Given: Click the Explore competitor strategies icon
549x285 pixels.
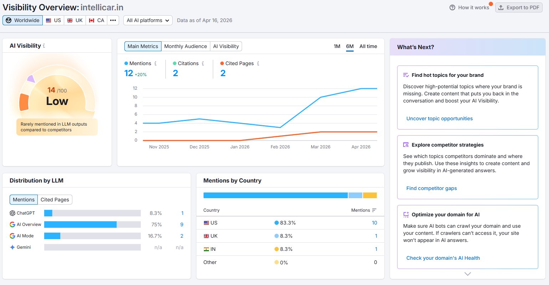Looking at the screenshot, I should pos(406,145).
